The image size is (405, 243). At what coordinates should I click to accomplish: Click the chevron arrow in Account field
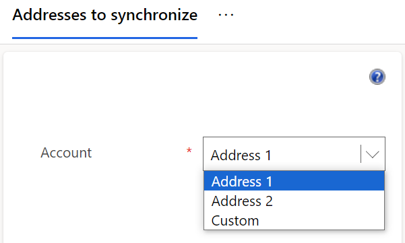tap(372, 154)
